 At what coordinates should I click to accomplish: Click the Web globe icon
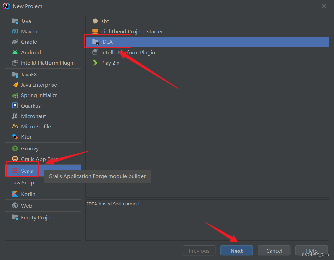coord(15,206)
